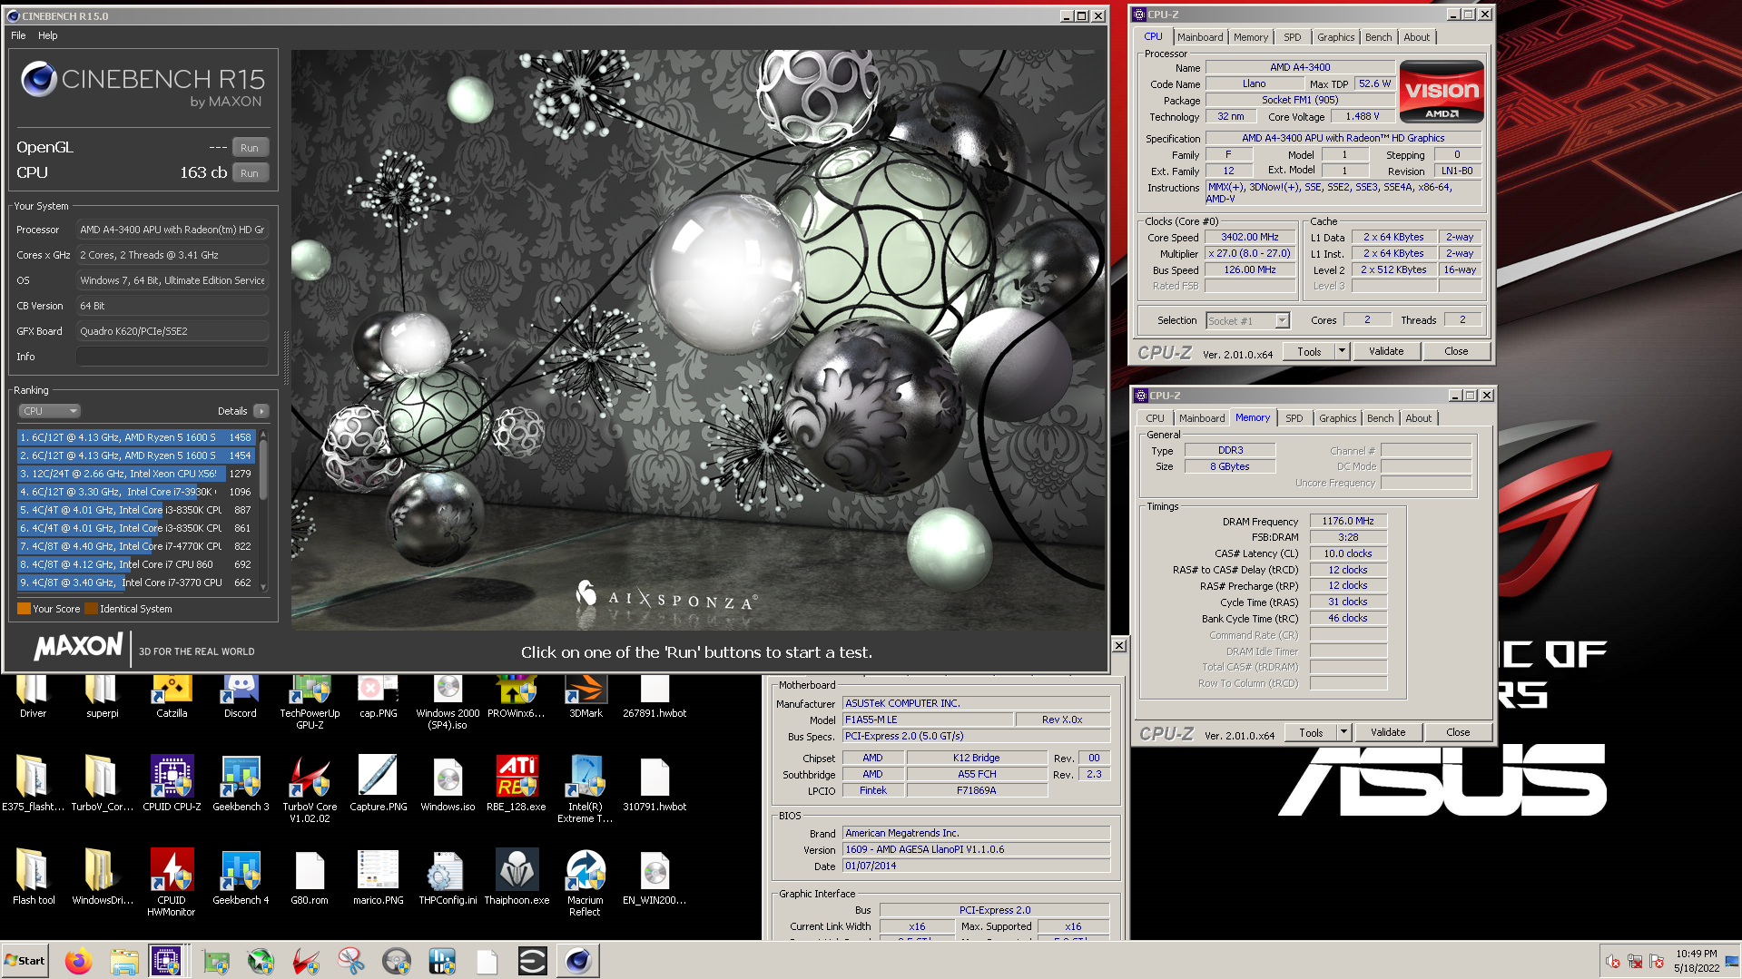Screen dimensions: 1742x979
Task: Run the OpenGL benchmark
Action: pos(250,148)
